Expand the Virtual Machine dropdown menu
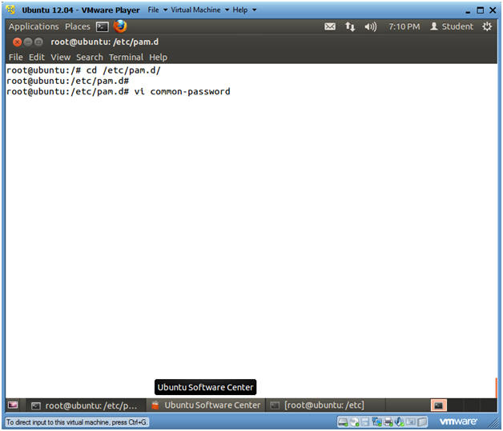 click(x=200, y=10)
